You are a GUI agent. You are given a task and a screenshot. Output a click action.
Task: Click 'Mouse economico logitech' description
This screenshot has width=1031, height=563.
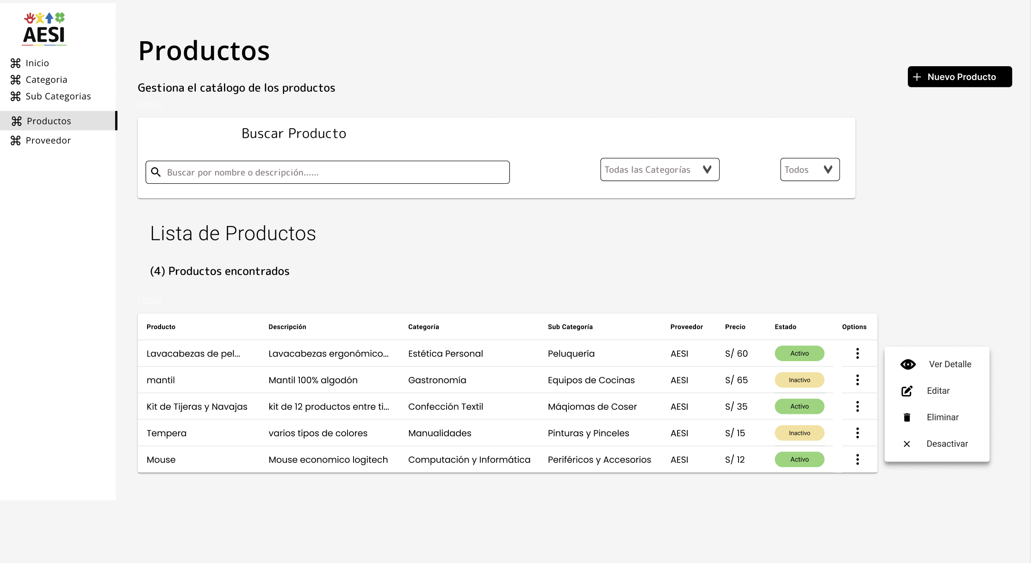click(328, 459)
